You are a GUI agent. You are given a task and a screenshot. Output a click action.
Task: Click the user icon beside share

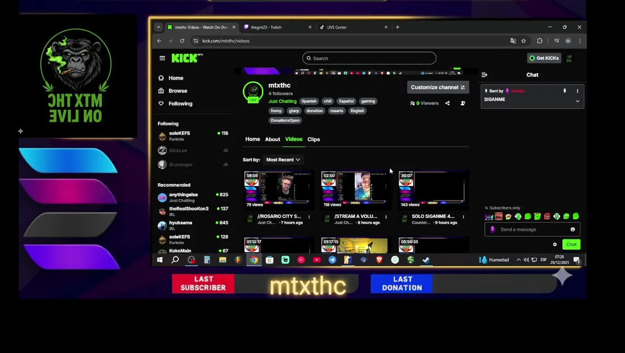pyautogui.click(x=463, y=103)
